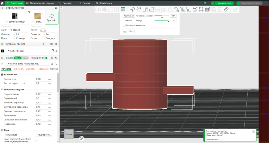This screenshot has width=269, height=143.
Task: Click filament 1 color swatch
Action: (2, 51)
